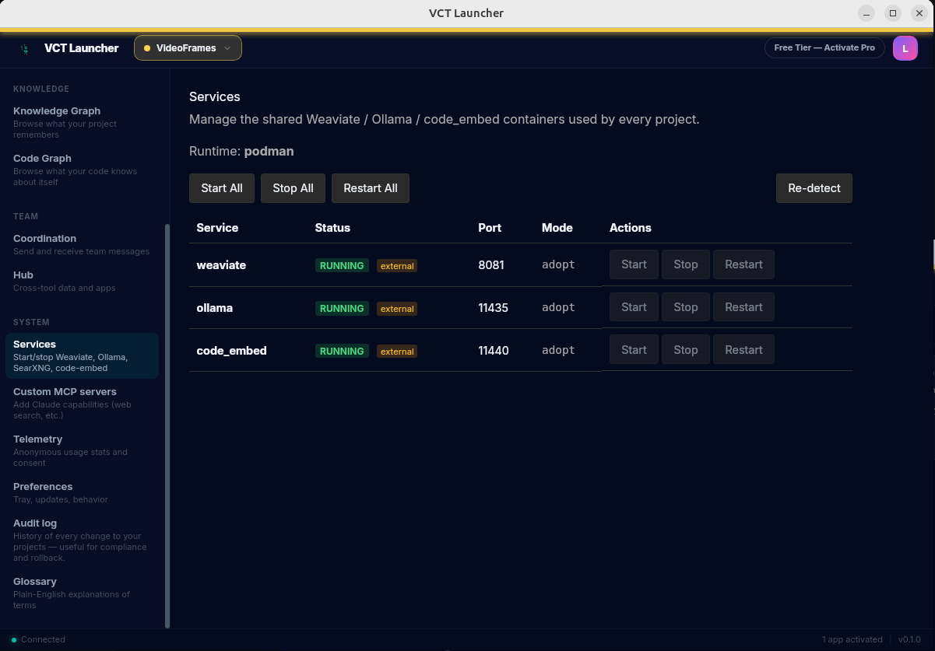Restart the code_embed service
Screen dimensions: 935x651
point(743,350)
